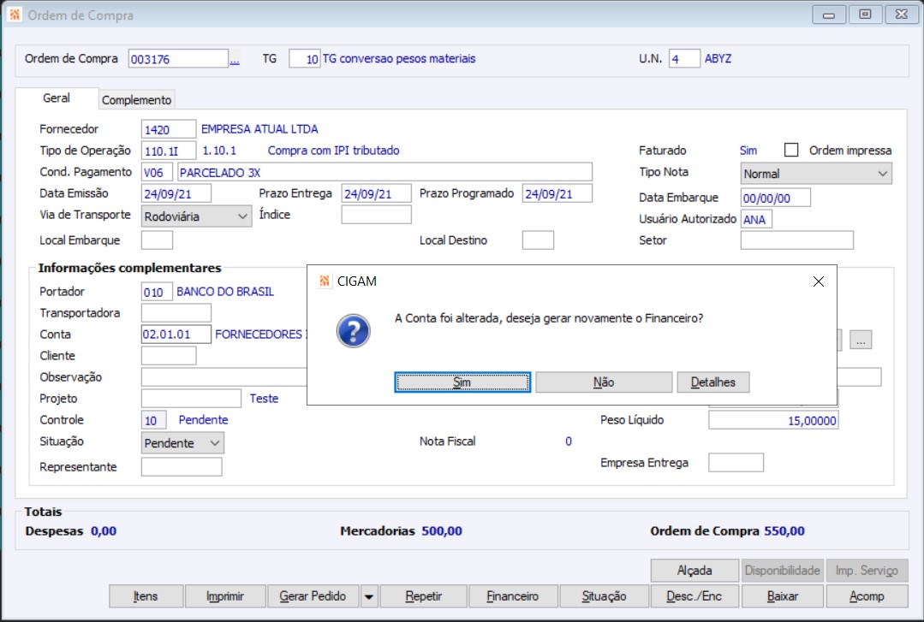Click the Tipo de Operação field
924x622 pixels.
pos(169,151)
